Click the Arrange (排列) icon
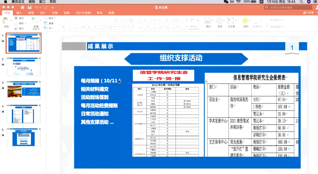 [245, 21]
